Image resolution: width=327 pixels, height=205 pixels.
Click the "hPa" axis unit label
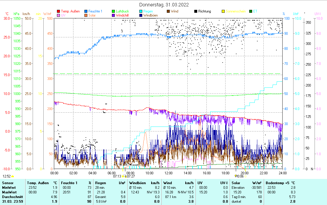point(16,14)
